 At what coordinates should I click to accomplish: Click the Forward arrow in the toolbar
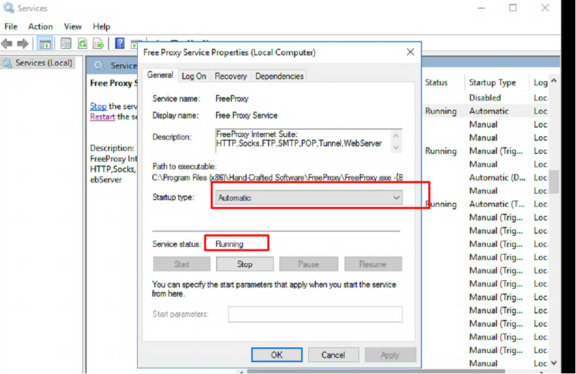(23, 44)
